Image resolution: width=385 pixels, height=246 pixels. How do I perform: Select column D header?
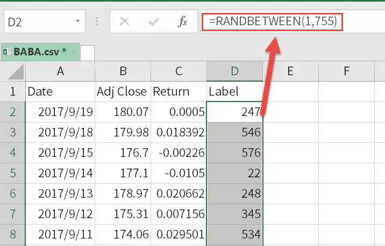click(x=235, y=71)
